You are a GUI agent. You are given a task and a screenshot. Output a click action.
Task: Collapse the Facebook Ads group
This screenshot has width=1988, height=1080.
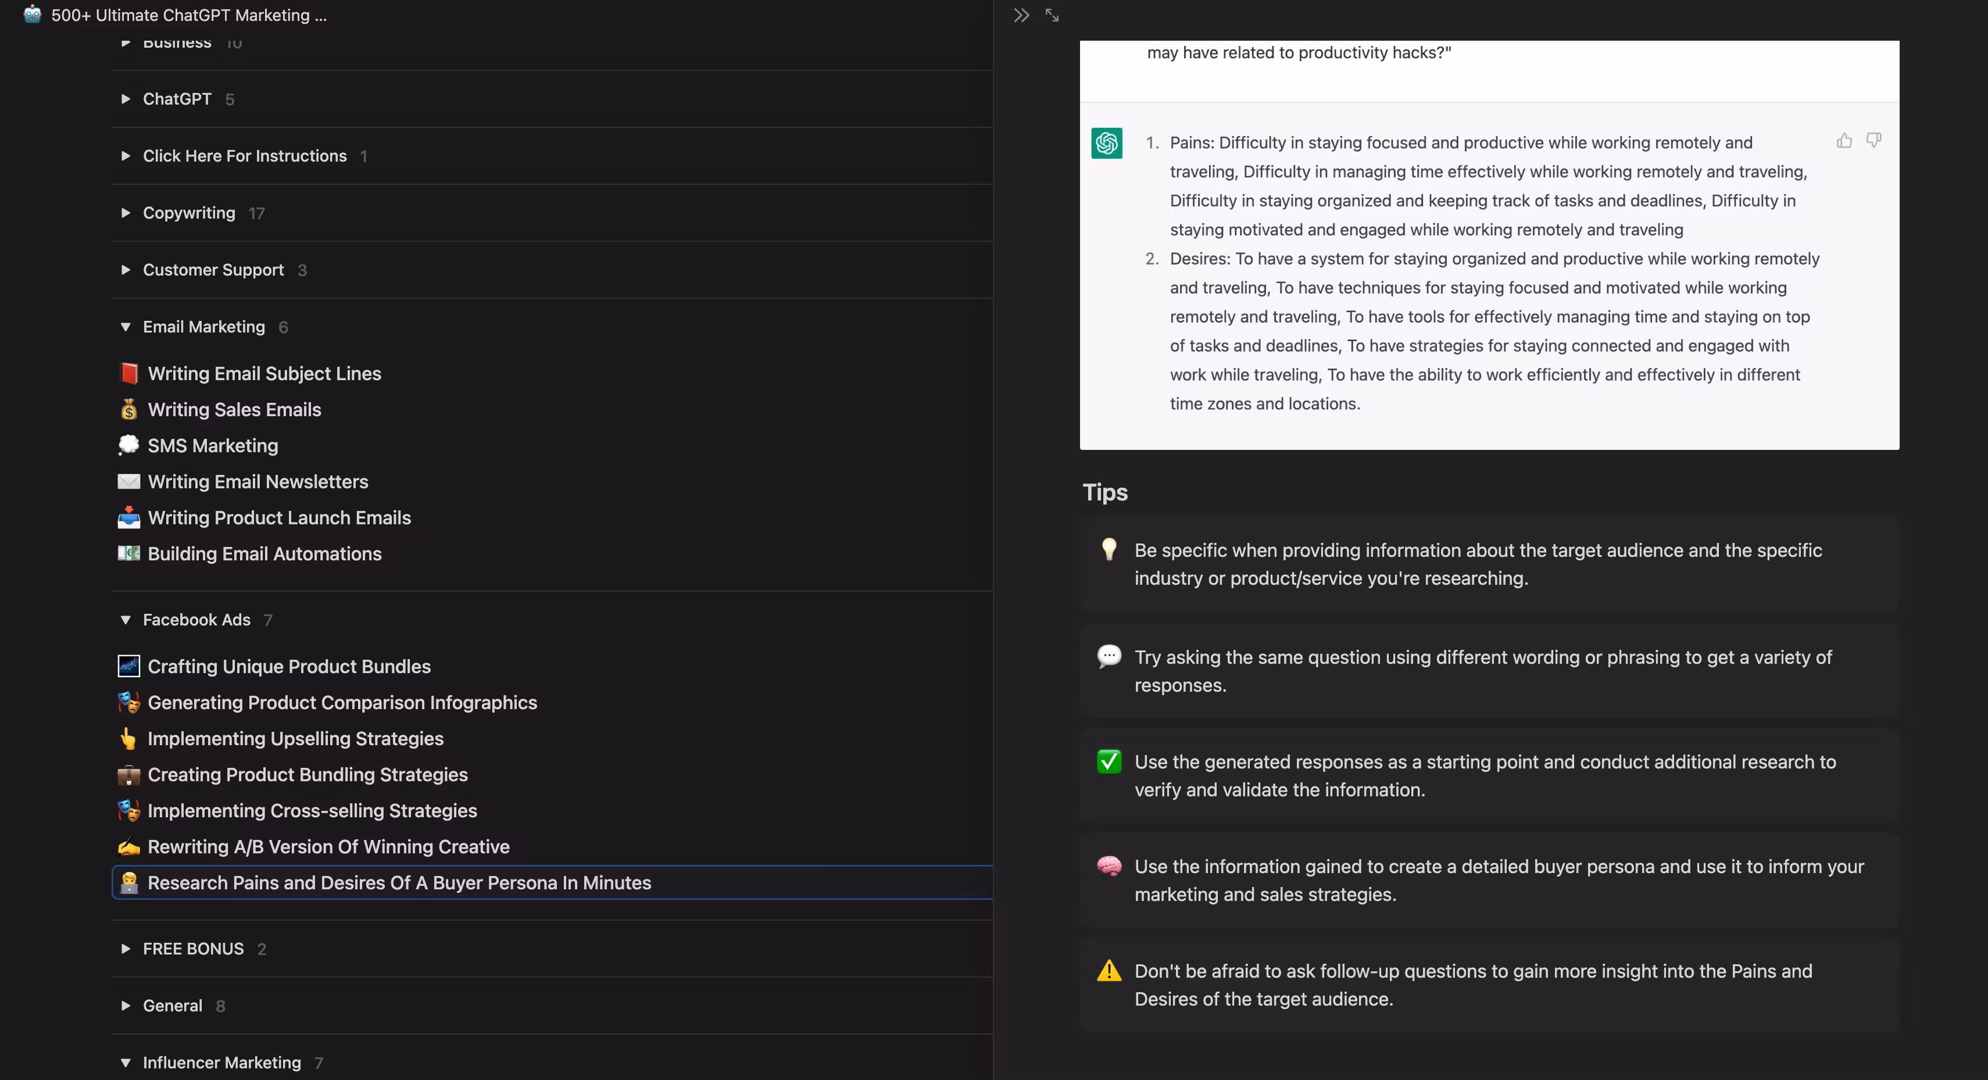[x=126, y=620]
